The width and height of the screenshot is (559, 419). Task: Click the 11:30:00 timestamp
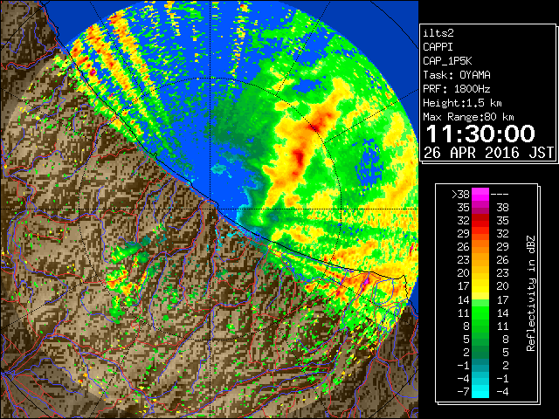click(480, 134)
